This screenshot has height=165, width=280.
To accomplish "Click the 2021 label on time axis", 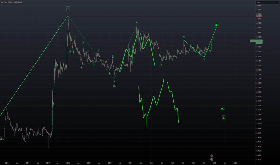I will (x=131, y=163).
